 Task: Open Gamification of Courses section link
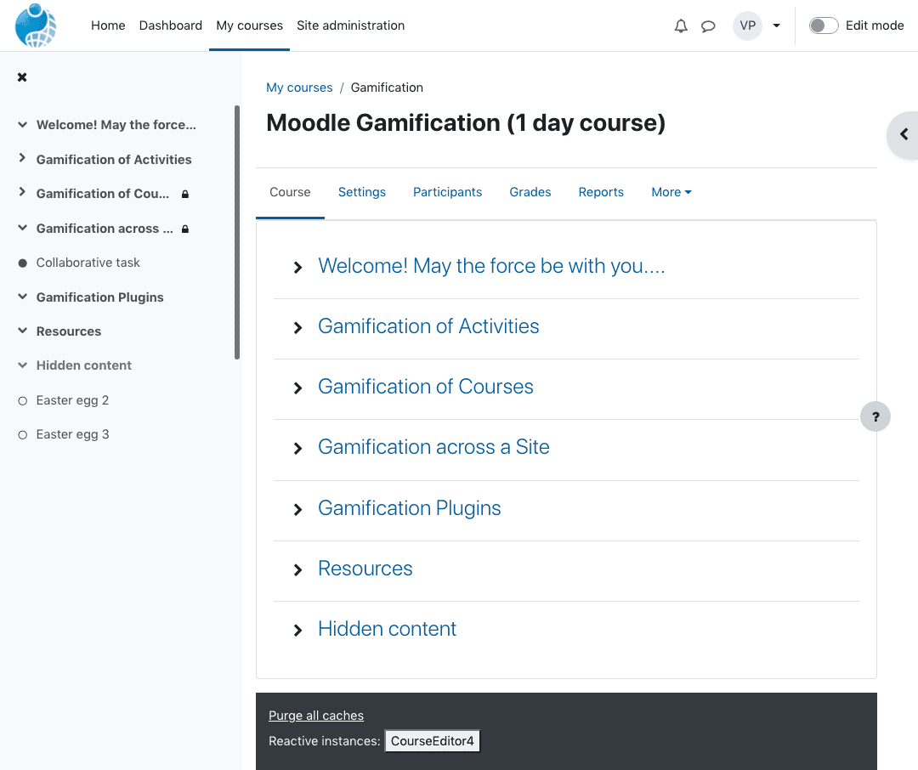point(426,387)
